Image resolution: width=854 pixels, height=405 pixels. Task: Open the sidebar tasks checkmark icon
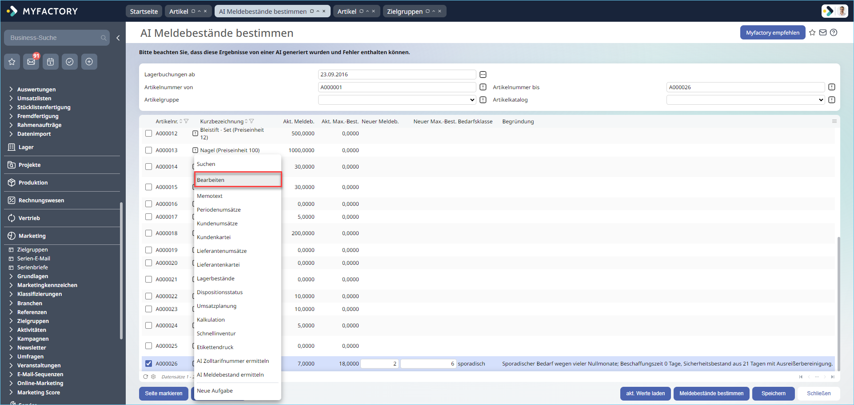tap(70, 62)
